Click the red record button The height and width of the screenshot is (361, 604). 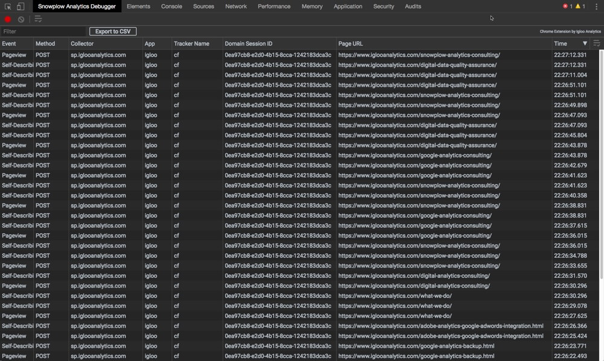pos(8,19)
